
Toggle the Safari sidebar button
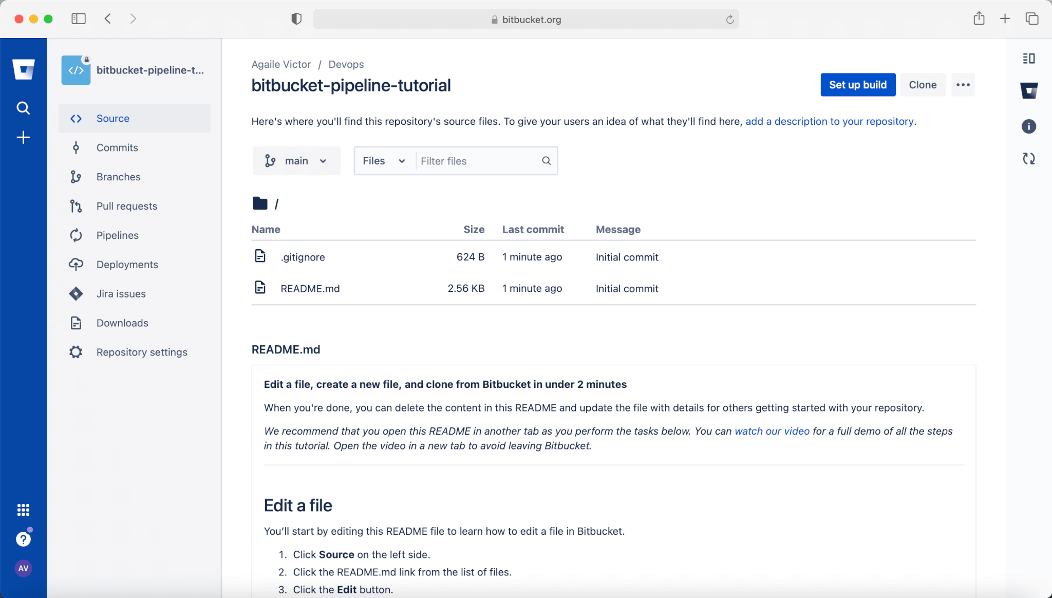coord(78,19)
